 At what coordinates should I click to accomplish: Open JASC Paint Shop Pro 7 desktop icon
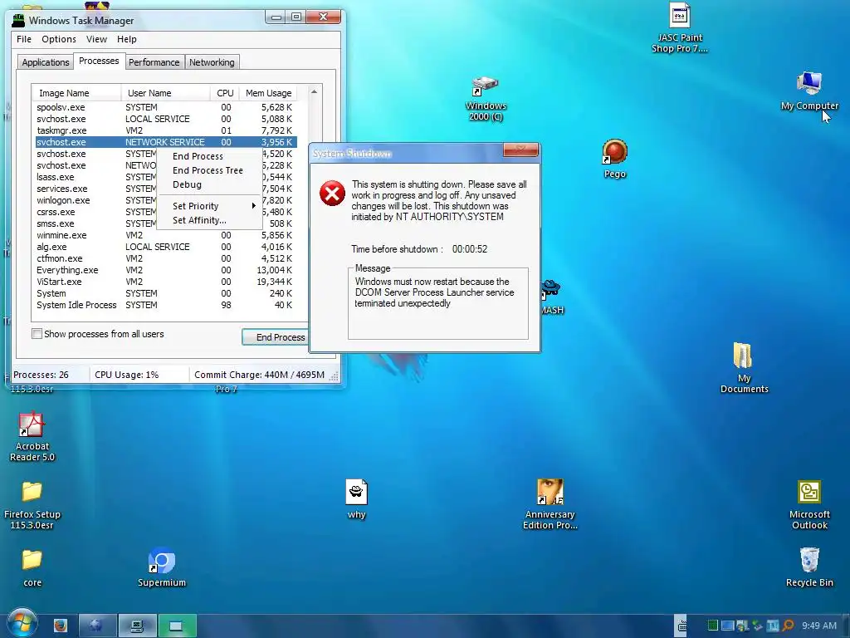pos(679,27)
